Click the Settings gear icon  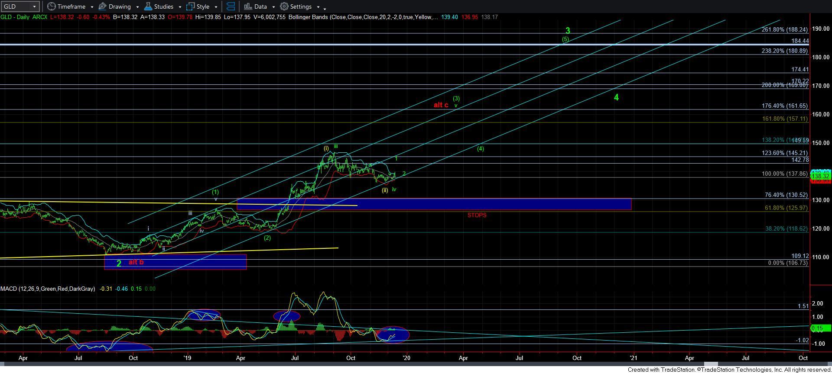pos(284,6)
